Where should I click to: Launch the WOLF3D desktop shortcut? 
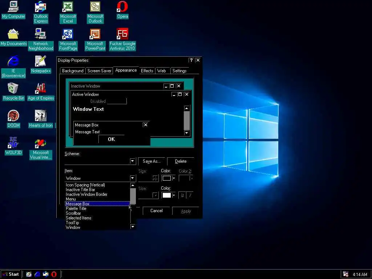pyautogui.click(x=13, y=146)
